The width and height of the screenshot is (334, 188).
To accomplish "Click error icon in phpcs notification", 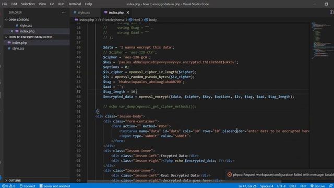I will coord(230,175).
